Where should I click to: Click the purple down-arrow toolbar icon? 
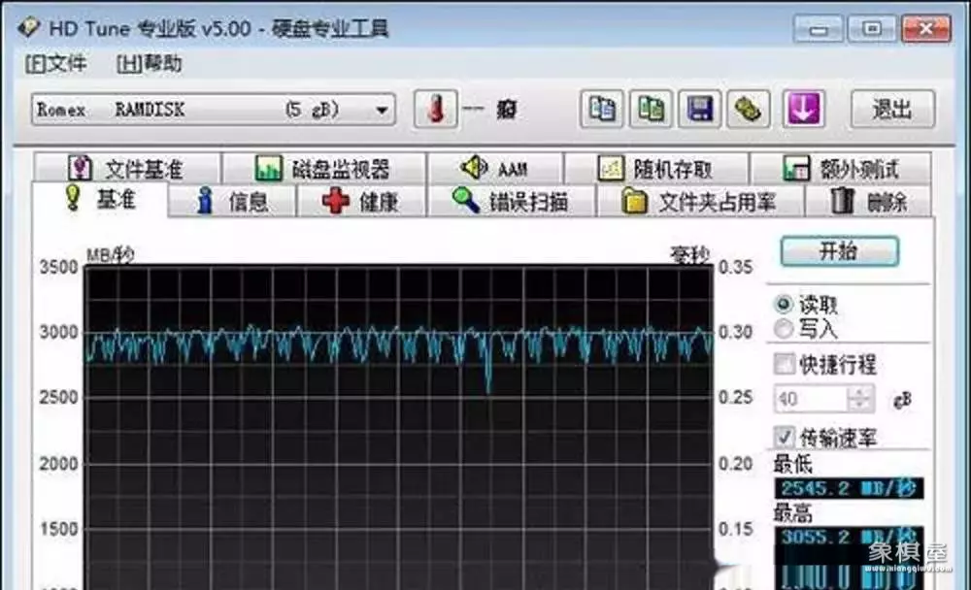click(803, 109)
